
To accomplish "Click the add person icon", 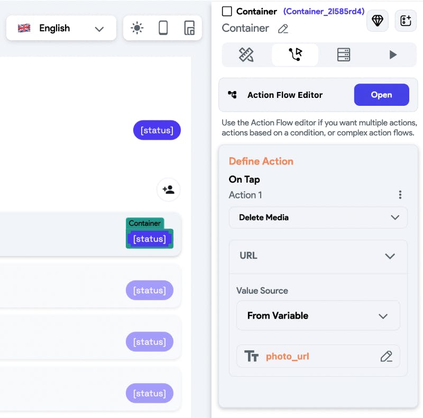I will [x=169, y=189].
